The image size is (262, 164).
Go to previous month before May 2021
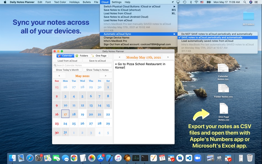click(x=59, y=76)
